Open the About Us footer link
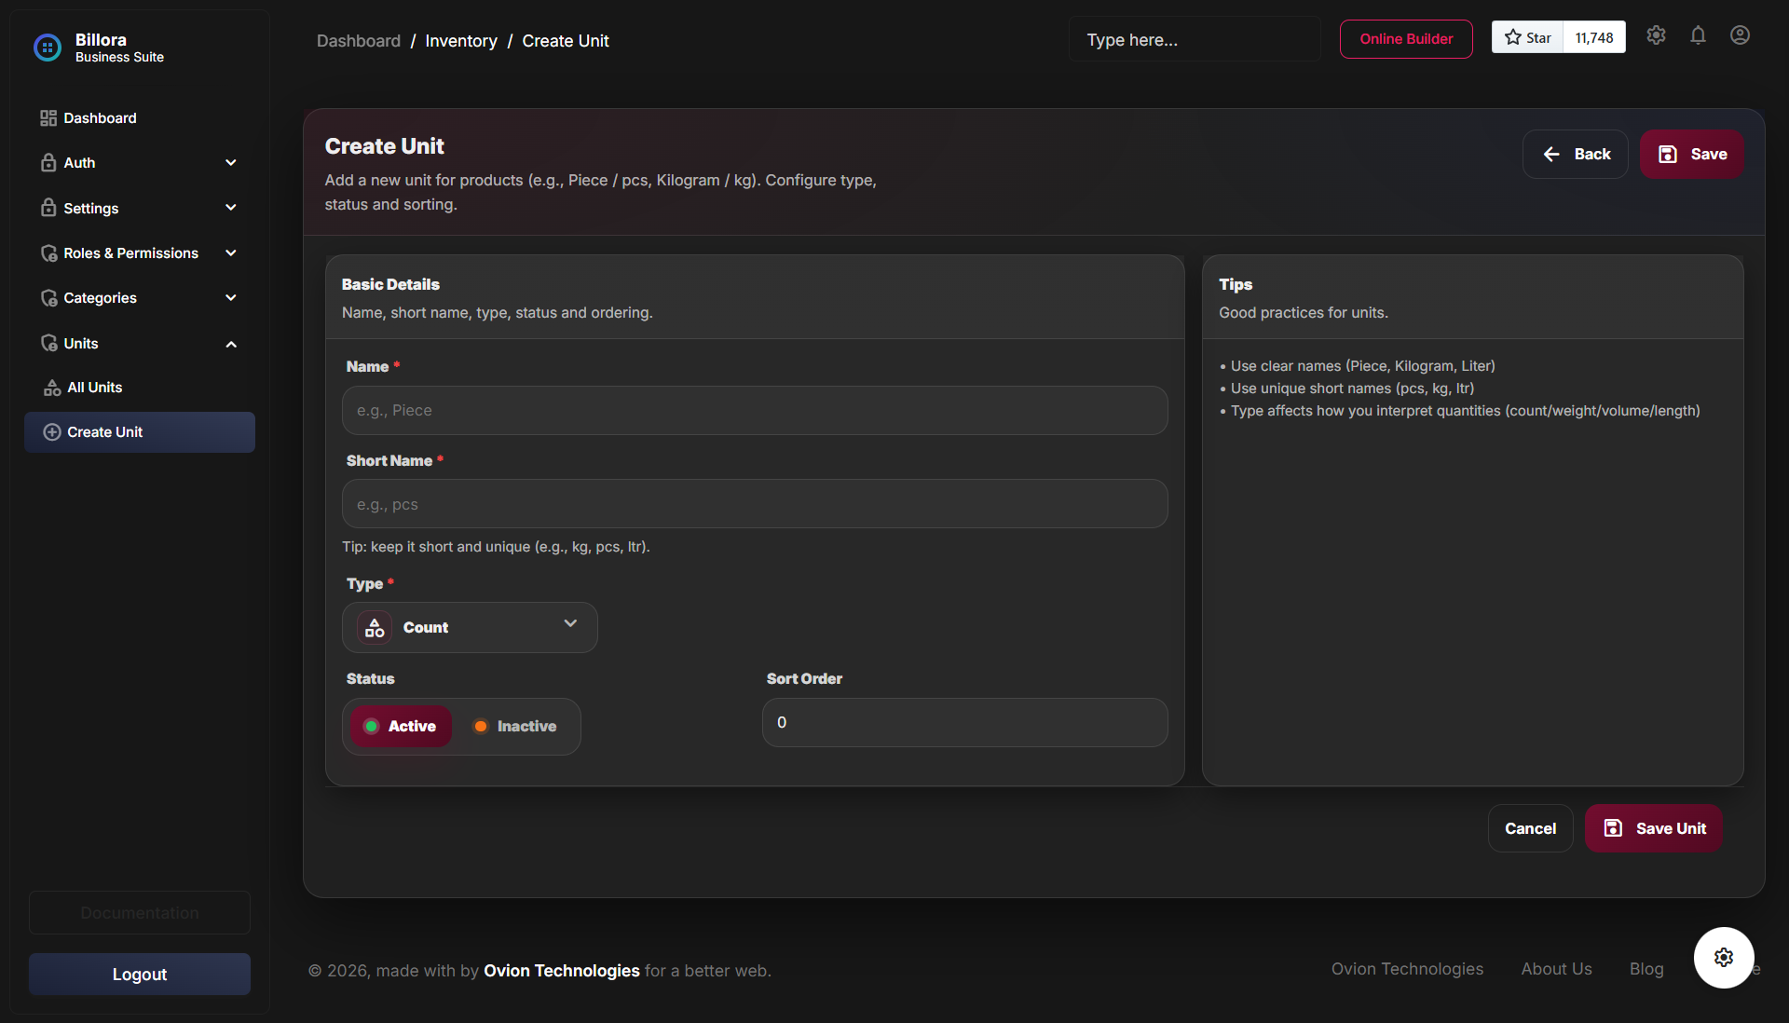Screen dimensions: 1789x1023 point(1556,969)
